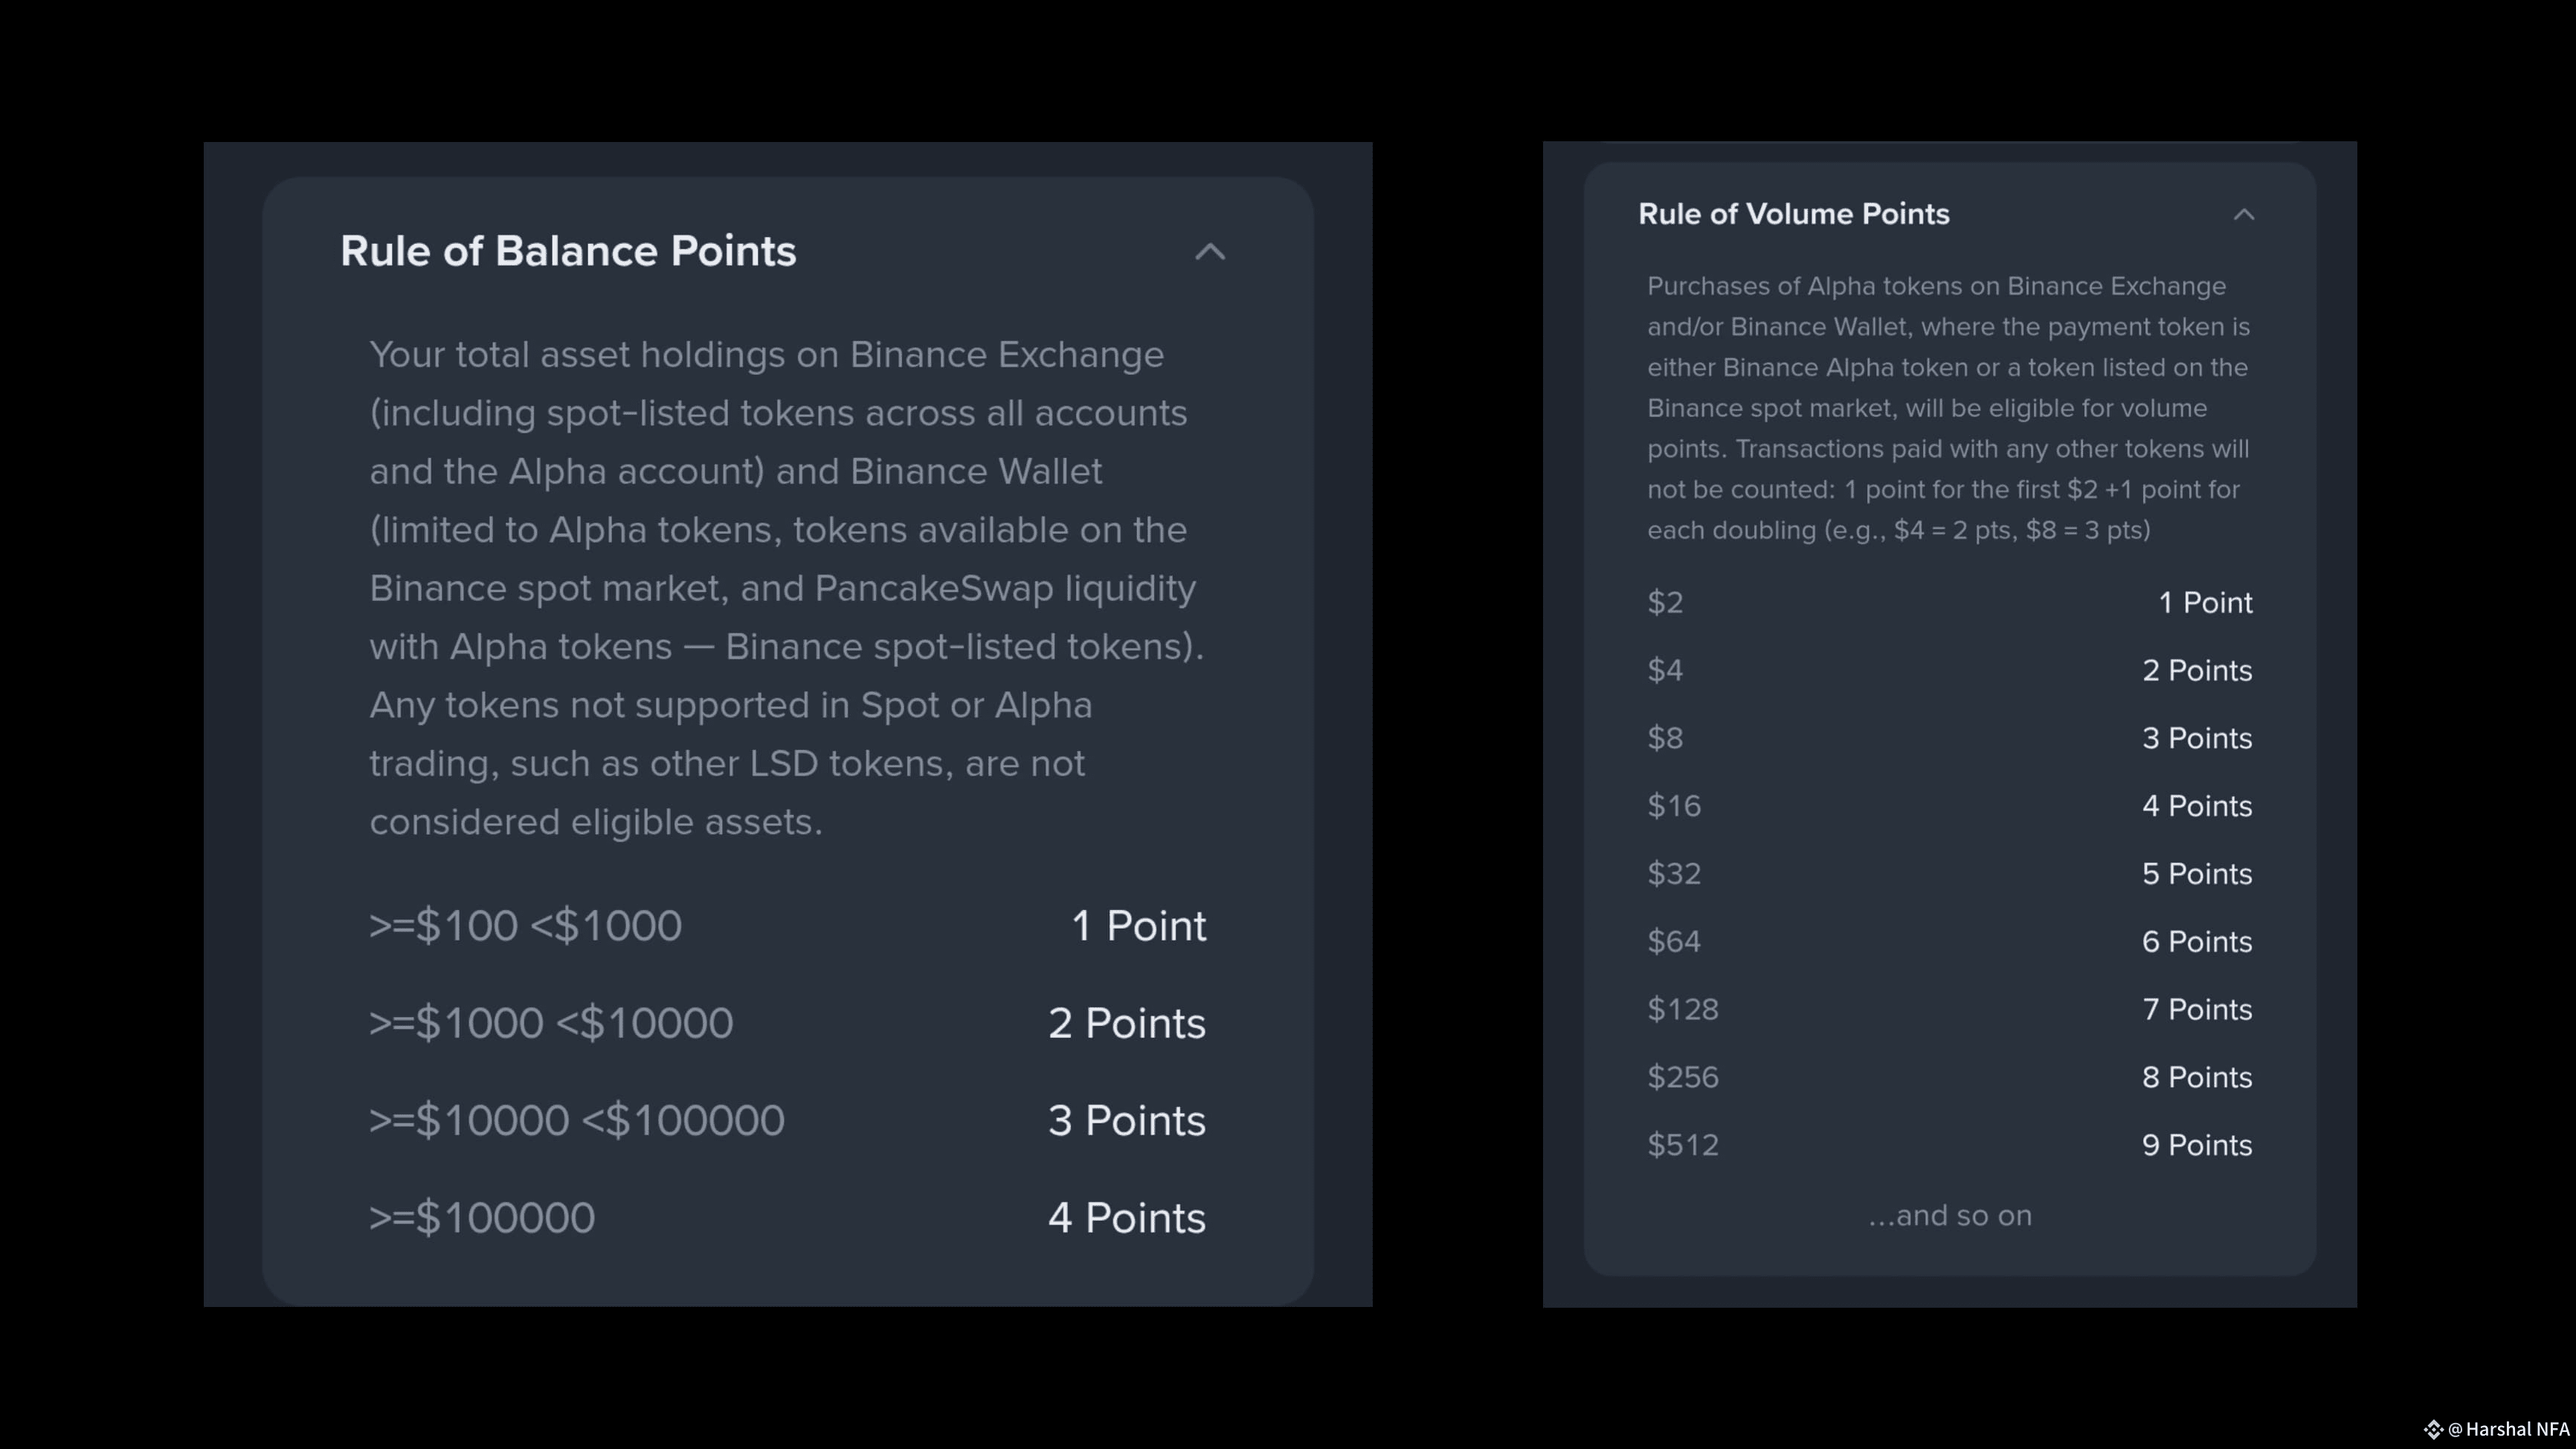Click the "...and so on" text

[x=1949, y=1216]
